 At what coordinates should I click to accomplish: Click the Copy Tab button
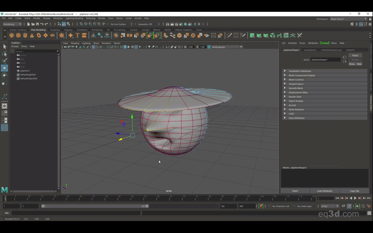coord(354,191)
